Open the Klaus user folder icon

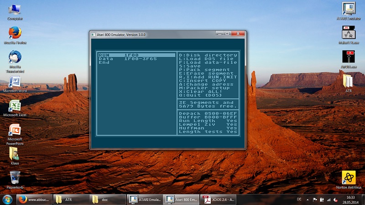(15, 156)
